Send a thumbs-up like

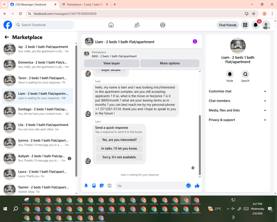click(197, 185)
